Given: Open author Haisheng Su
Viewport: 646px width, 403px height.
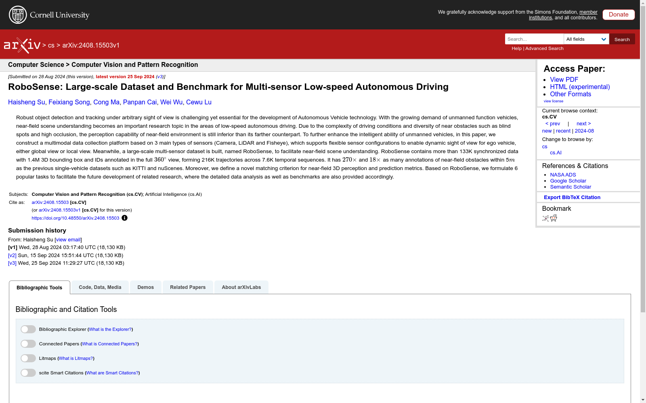Looking at the screenshot, I should [x=27, y=102].
